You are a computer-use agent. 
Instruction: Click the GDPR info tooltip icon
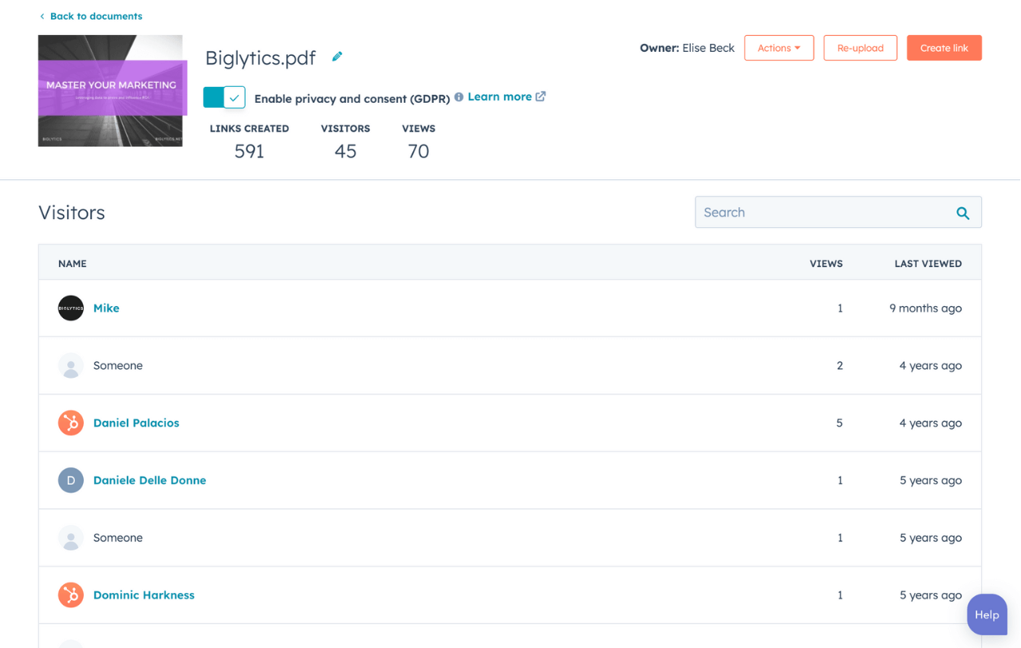tap(459, 97)
